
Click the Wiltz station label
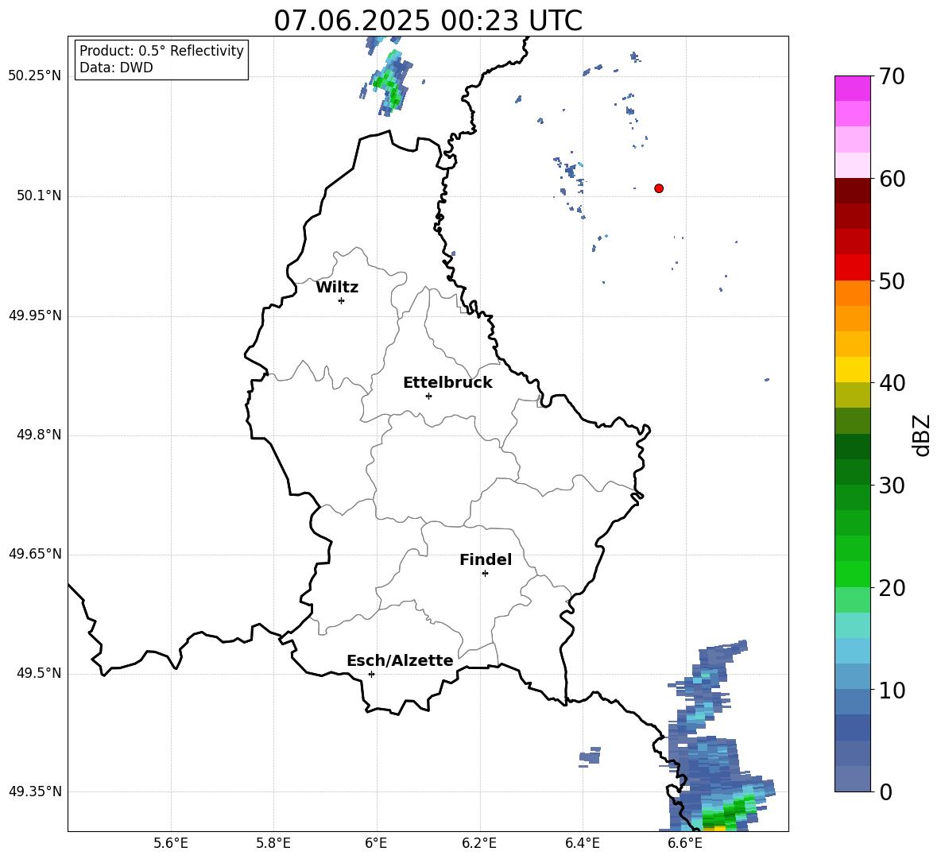(x=337, y=288)
